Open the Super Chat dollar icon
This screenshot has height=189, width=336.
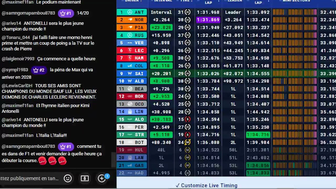[85, 178]
